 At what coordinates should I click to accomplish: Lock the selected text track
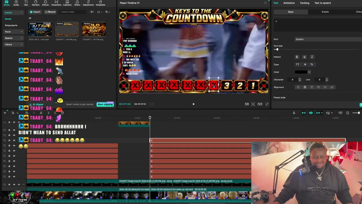click(9, 141)
